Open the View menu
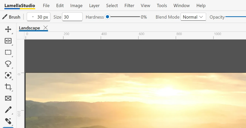The height and width of the screenshot is (128, 246). click(x=145, y=6)
